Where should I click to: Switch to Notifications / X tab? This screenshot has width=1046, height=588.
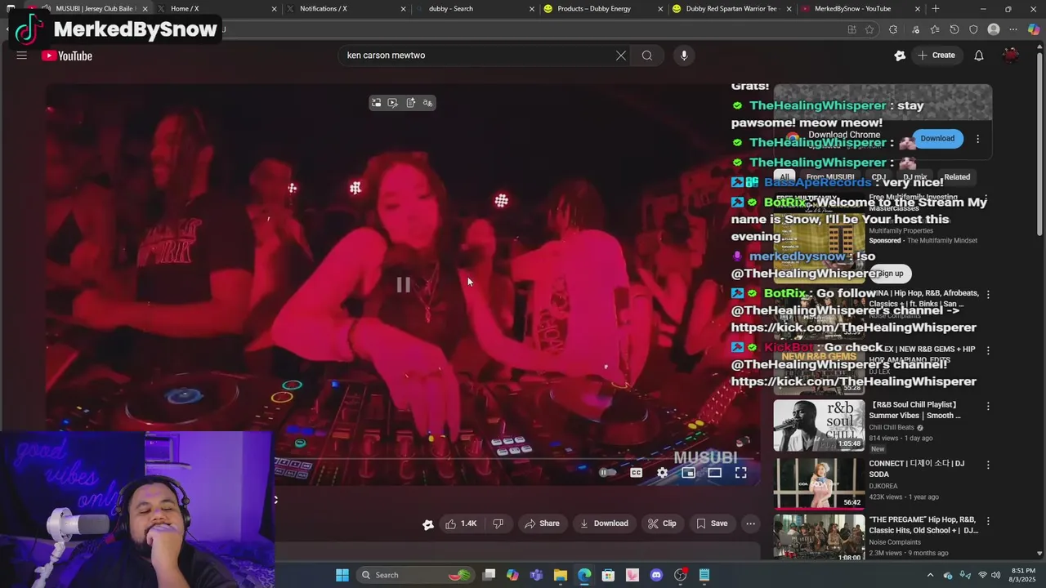coord(347,8)
